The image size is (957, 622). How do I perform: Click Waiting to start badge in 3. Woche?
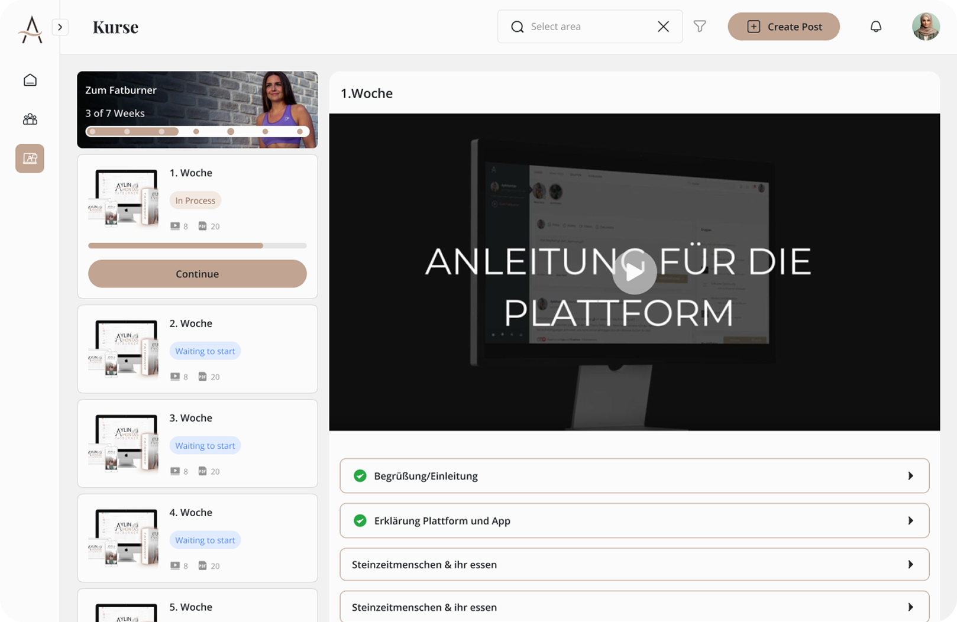click(205, 446)
